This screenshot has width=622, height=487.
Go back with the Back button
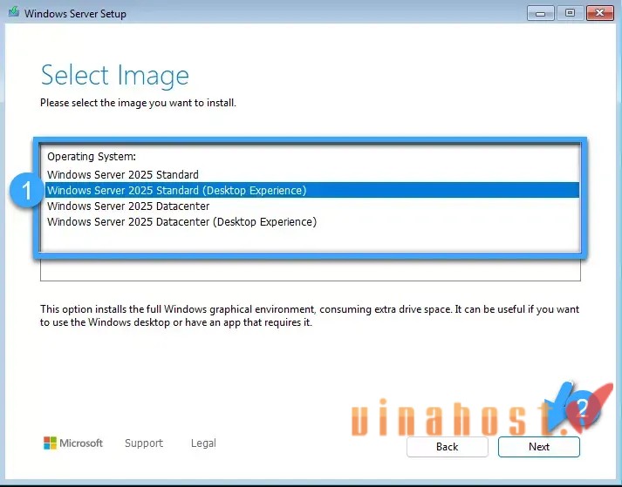(x=447, y=447)
